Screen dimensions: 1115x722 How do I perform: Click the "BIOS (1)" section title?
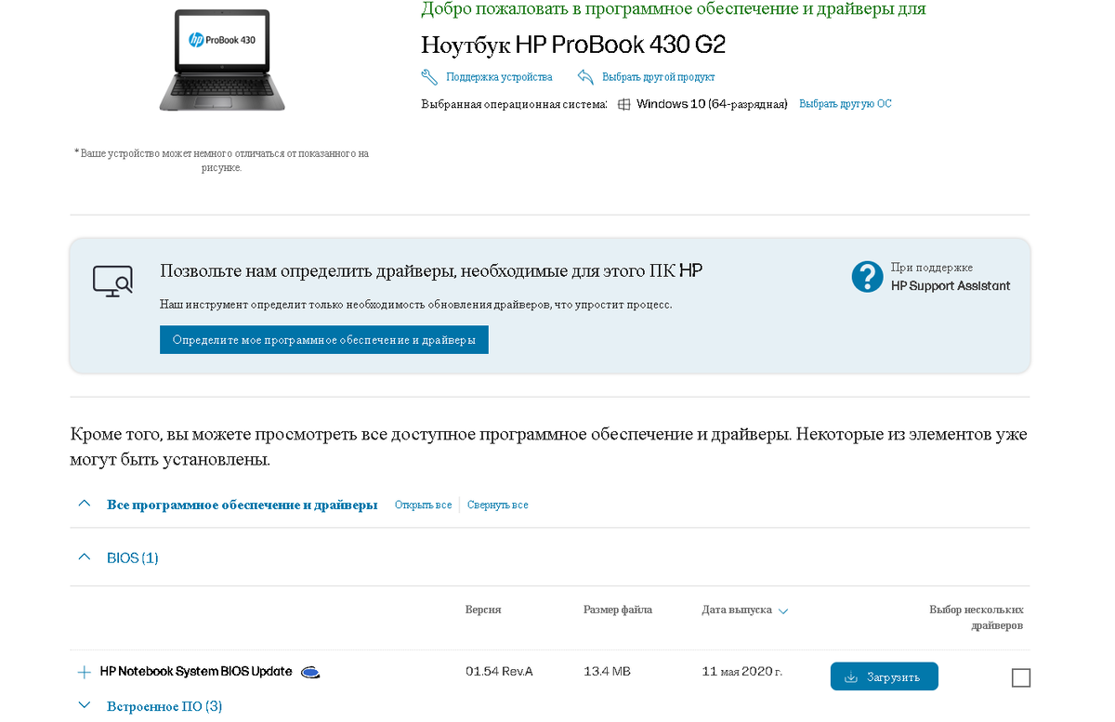coord(133,558)
